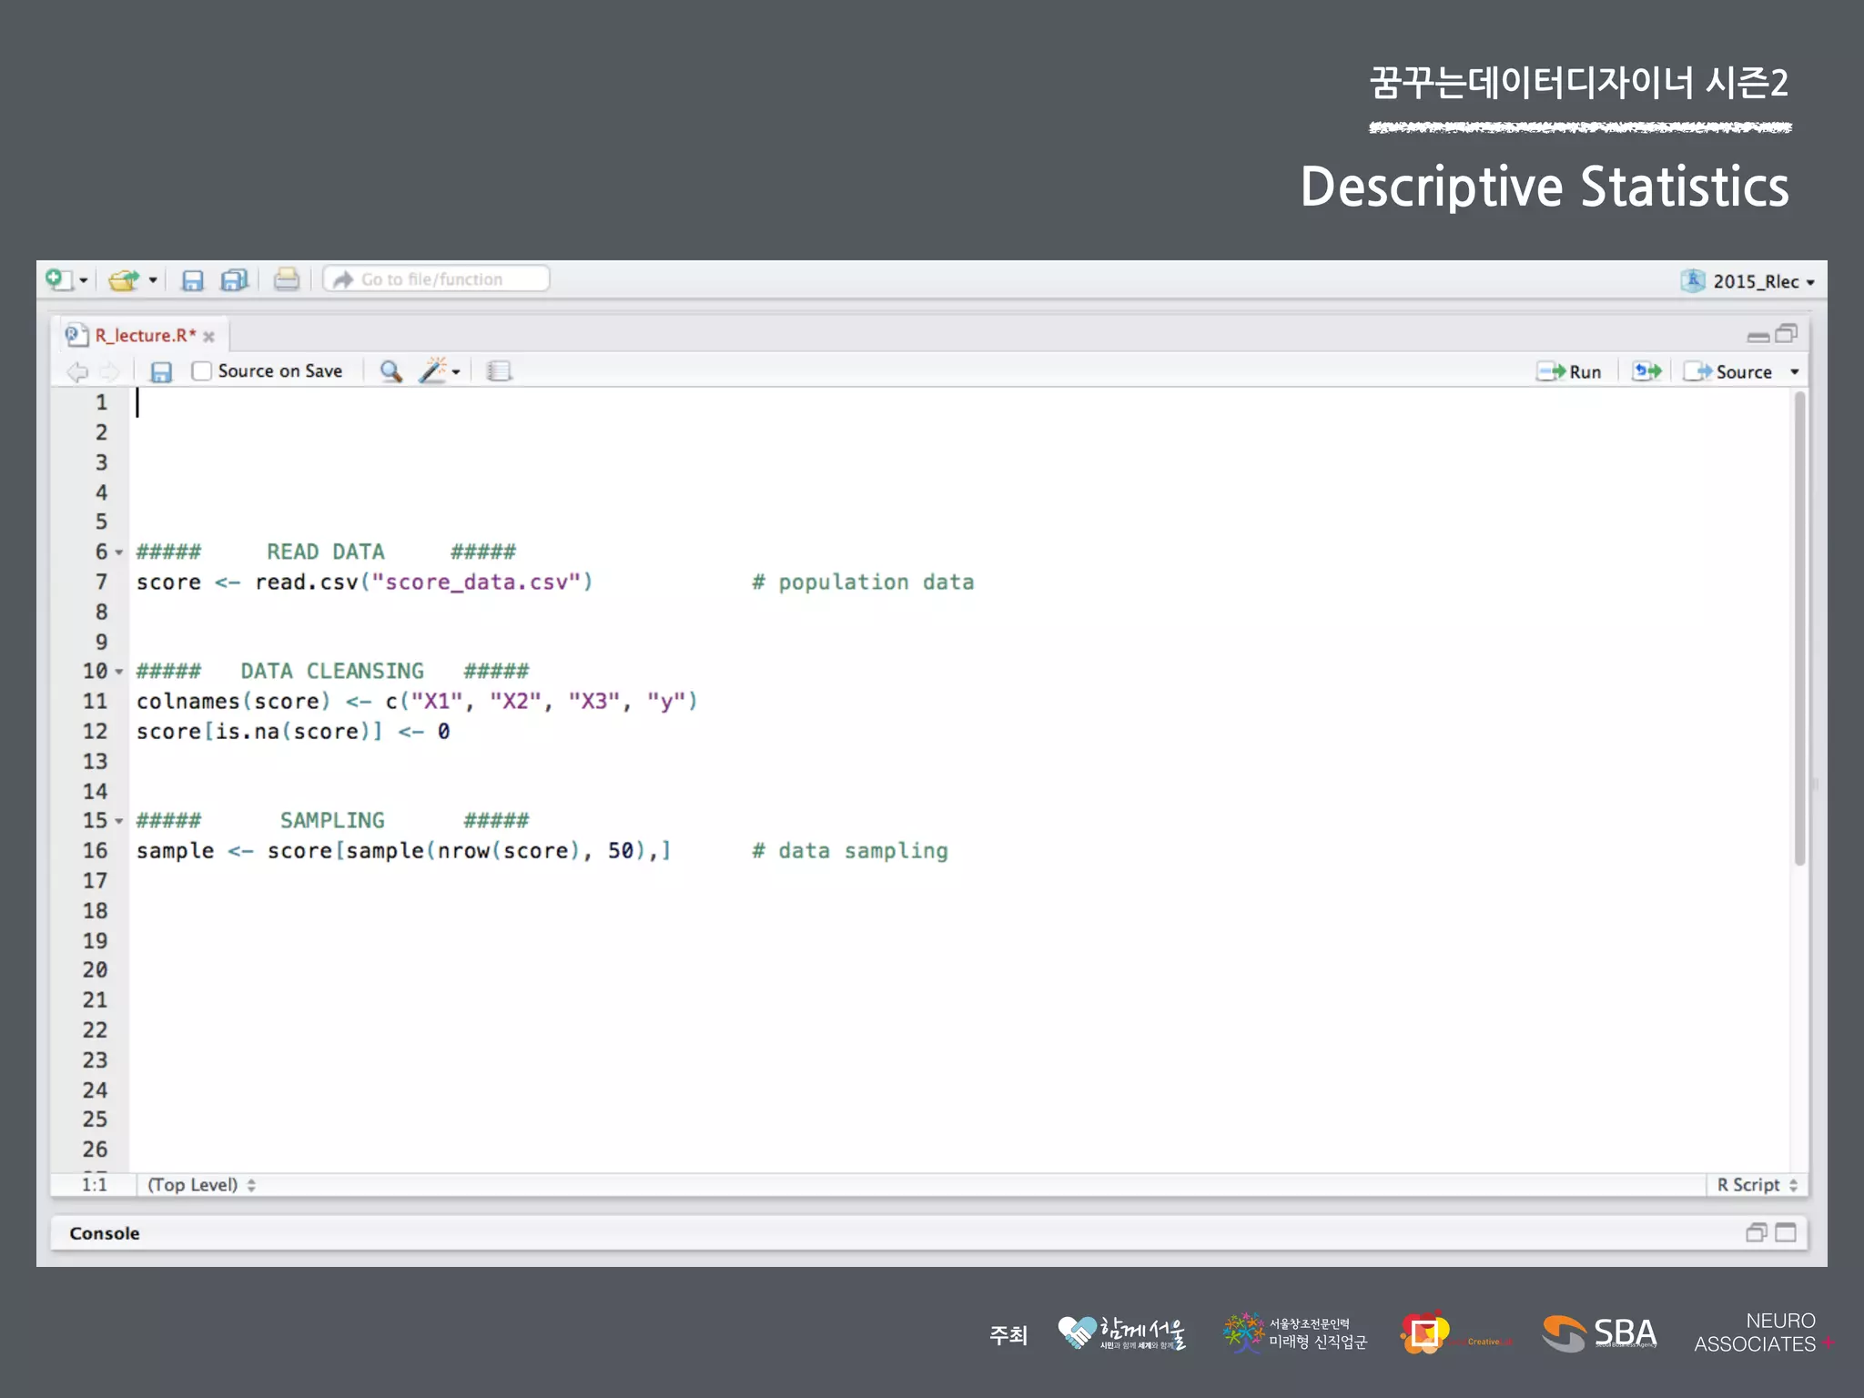The width and height of the screenshot is (1864, 1398).
Task: Click the Print document icon
Action: pos(286,279)
